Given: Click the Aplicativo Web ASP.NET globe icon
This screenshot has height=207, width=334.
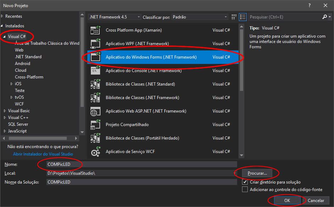Looking at the screenshot, I should click(x=95, y=111).
